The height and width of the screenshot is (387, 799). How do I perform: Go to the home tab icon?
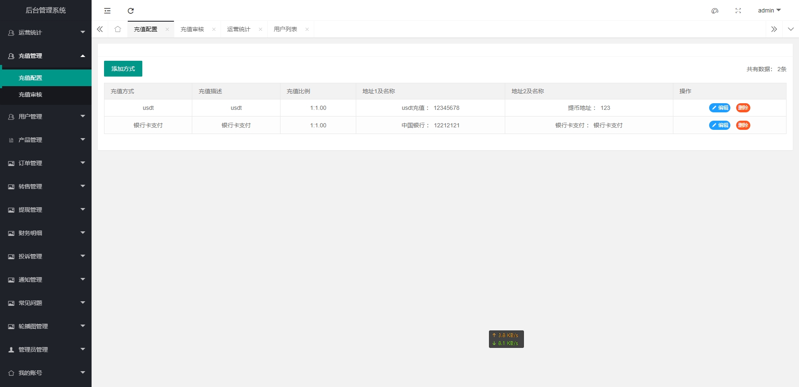118,29
